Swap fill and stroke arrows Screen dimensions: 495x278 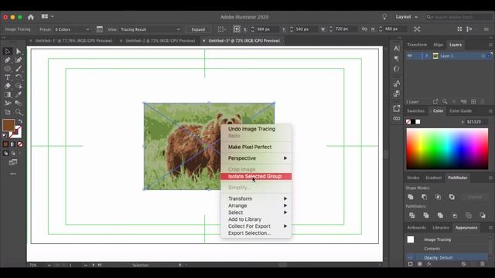[x=20, y=121]
